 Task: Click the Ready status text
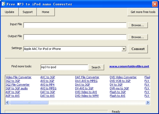[116, 112]
